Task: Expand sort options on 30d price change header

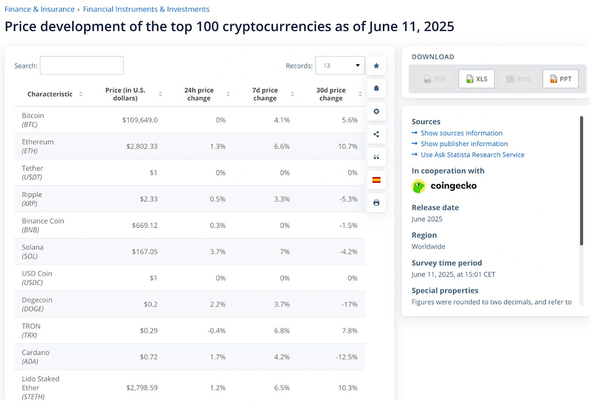Action: click(x=359, y=94)
